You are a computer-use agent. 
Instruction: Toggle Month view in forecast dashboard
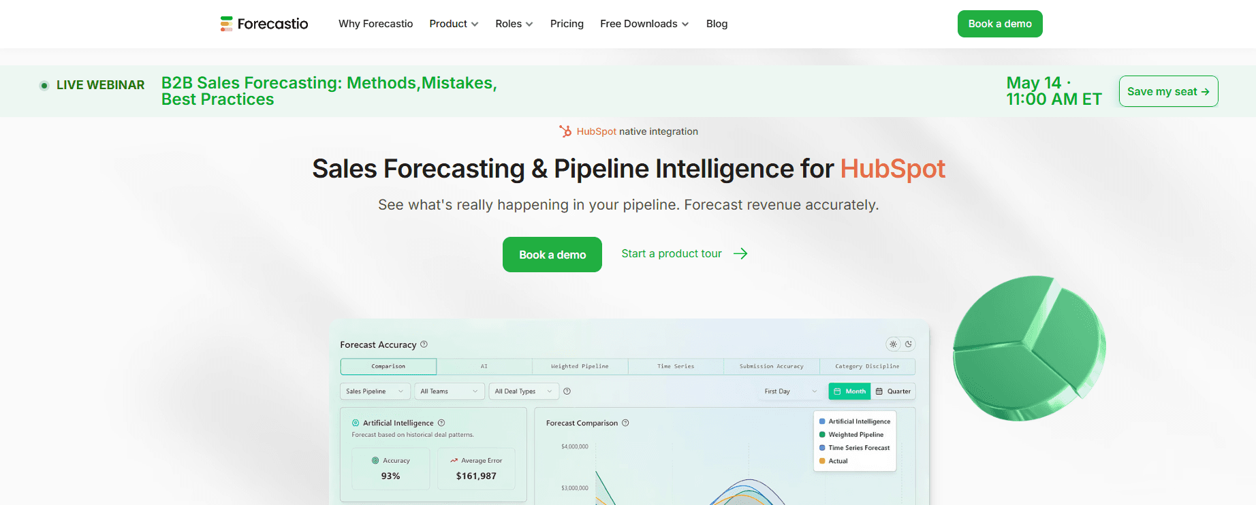click(x=850, y=391)
